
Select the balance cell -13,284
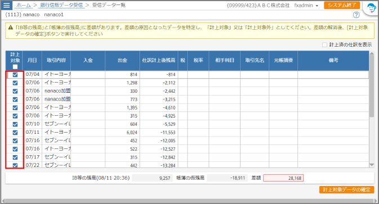tap(159, 165)
